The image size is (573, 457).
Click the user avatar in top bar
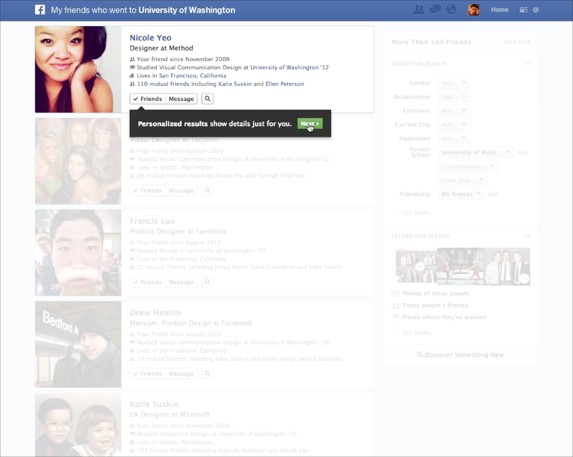coord(474,10)
